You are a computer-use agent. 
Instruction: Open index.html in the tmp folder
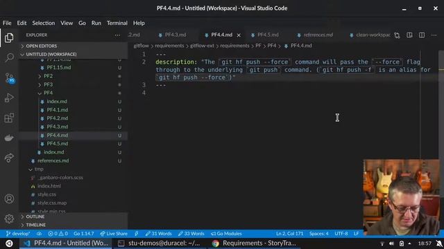[x=73, y=186]
